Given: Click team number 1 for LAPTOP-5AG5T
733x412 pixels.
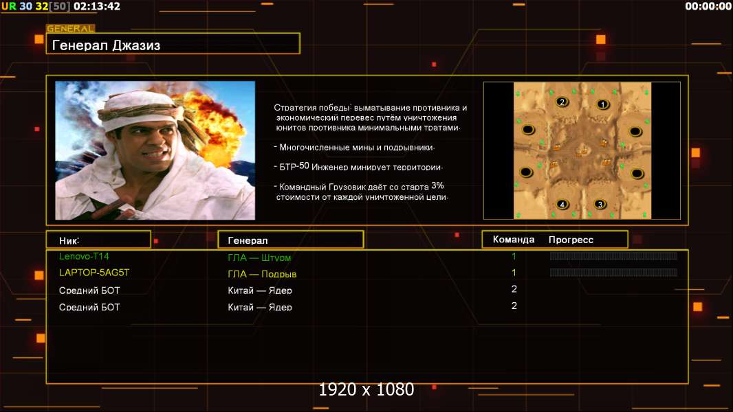Looking at the screenshot, I should point(514,273).
